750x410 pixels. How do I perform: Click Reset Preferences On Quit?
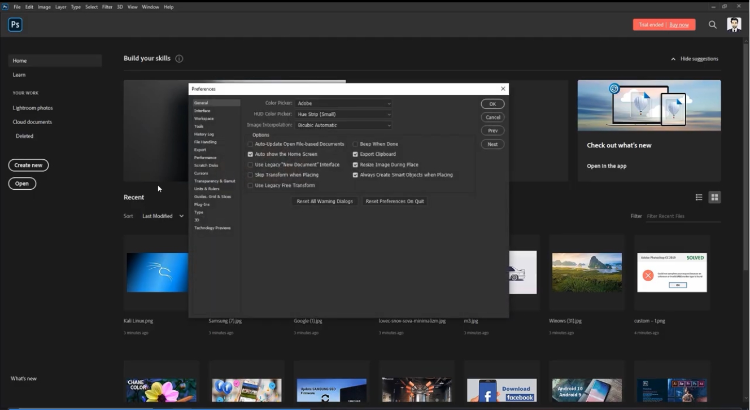[x=395, y=201]
